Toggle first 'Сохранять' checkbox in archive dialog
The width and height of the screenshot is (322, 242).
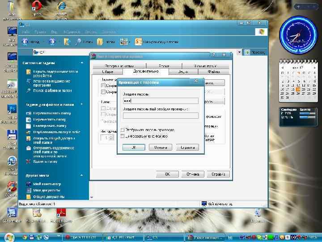pos(103,86)
